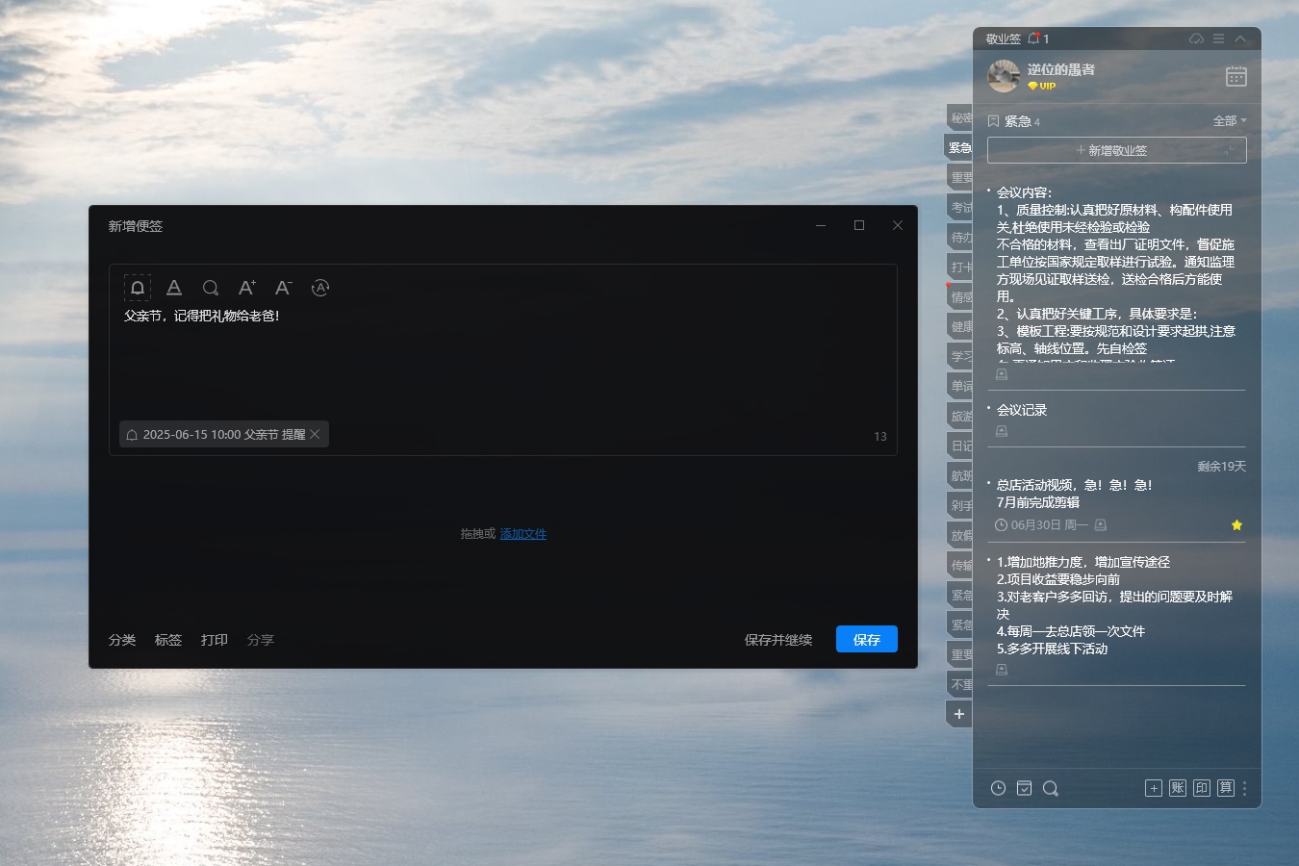
Task: Click the blue 保存 button
Action: coord(866,640)
